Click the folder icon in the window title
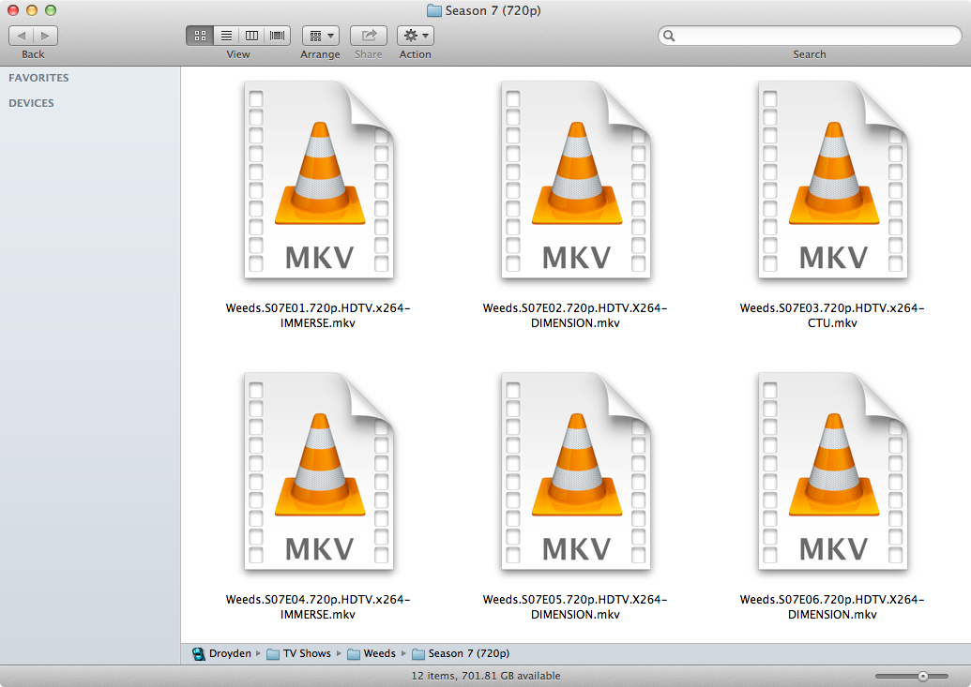 click(434, 10)
